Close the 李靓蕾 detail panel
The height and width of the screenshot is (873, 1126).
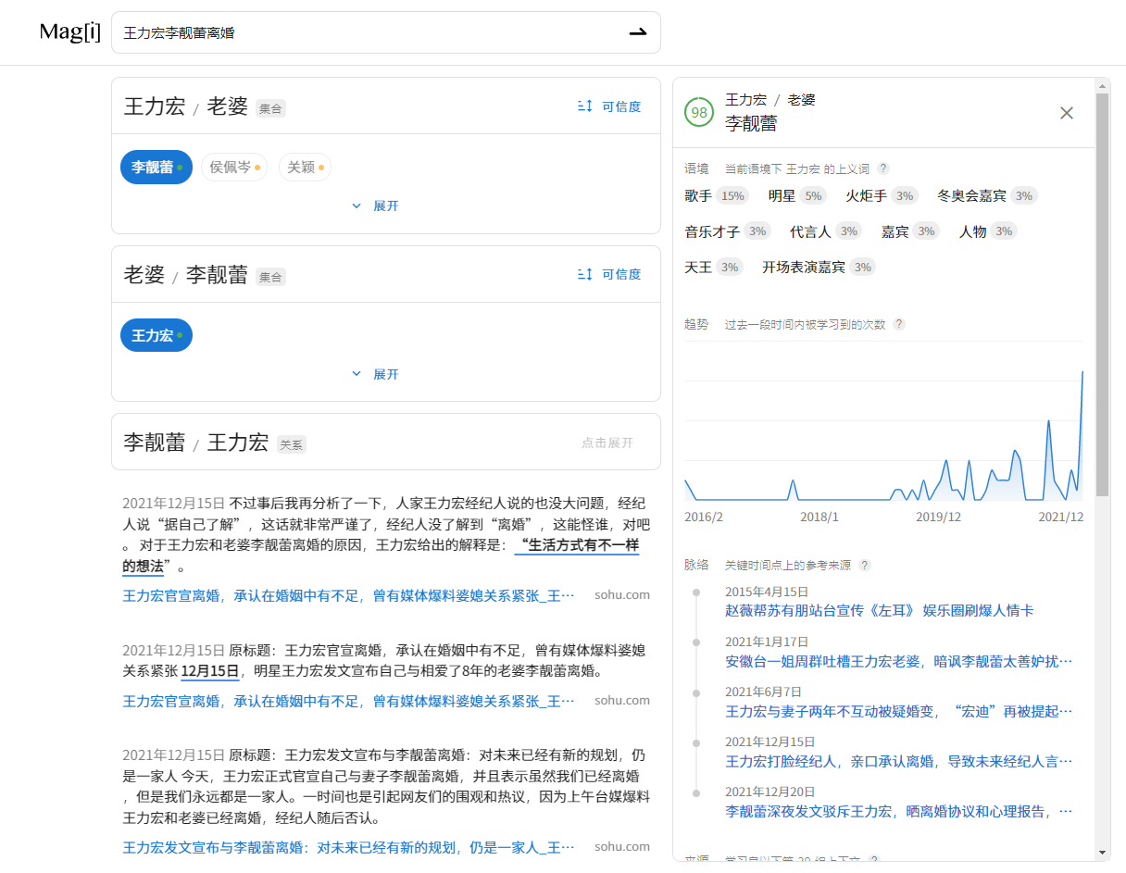(x=1066, y=112)
